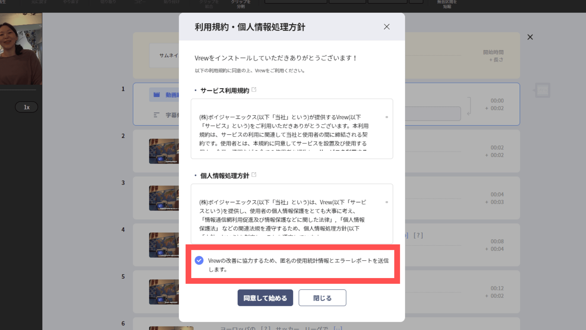Screen dimensions: 586x330
Task: Uncheck the anonymous usage statistics consent checkbox
Action: click(x=199, y=261)
